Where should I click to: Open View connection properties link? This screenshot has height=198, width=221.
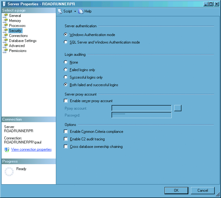coord(31,149)
